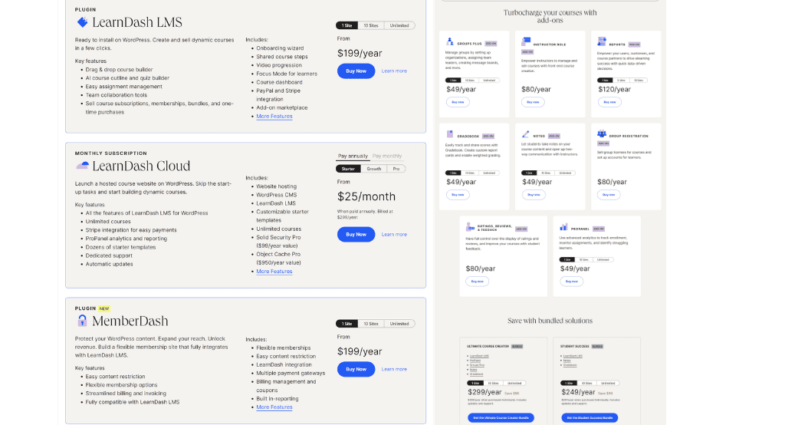Select Unlimited for Gradebook add-on
Screen dimensions: 785x425
489,173
